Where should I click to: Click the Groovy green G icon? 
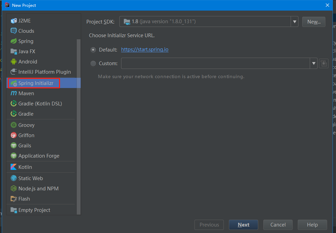pos(14,125)
